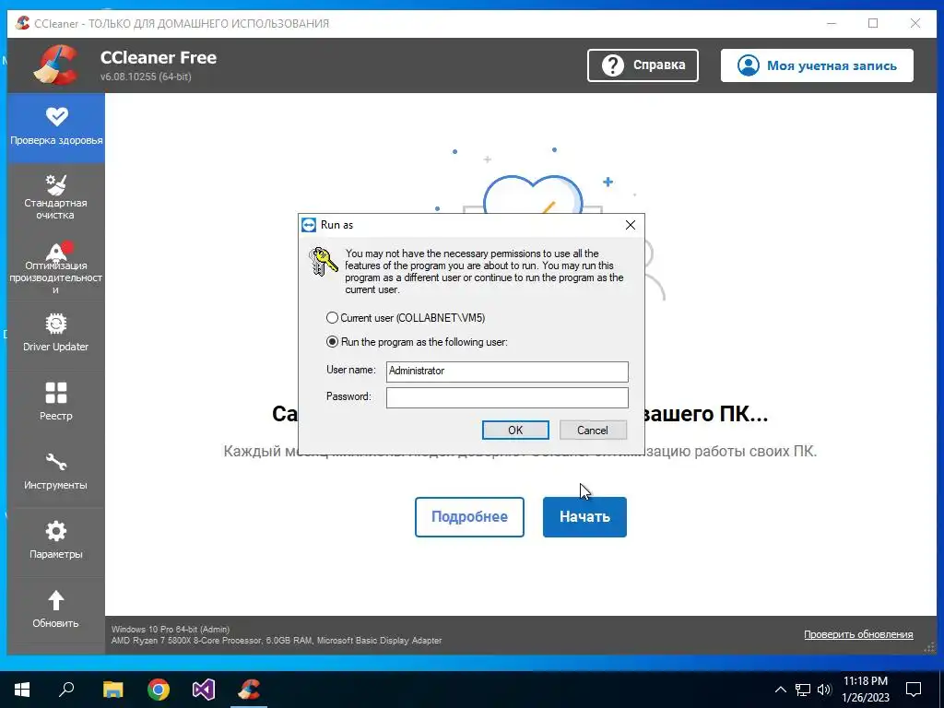Click the Password input field

coord(507,397)
